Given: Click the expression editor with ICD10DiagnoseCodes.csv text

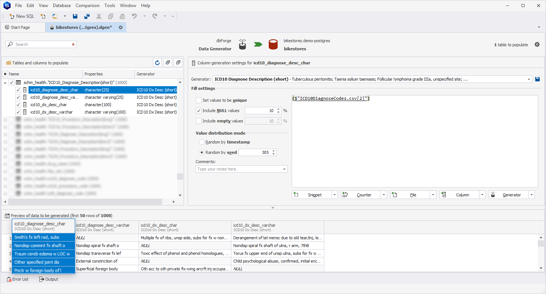Looking at the screenshot, I should tap(415, 141).
